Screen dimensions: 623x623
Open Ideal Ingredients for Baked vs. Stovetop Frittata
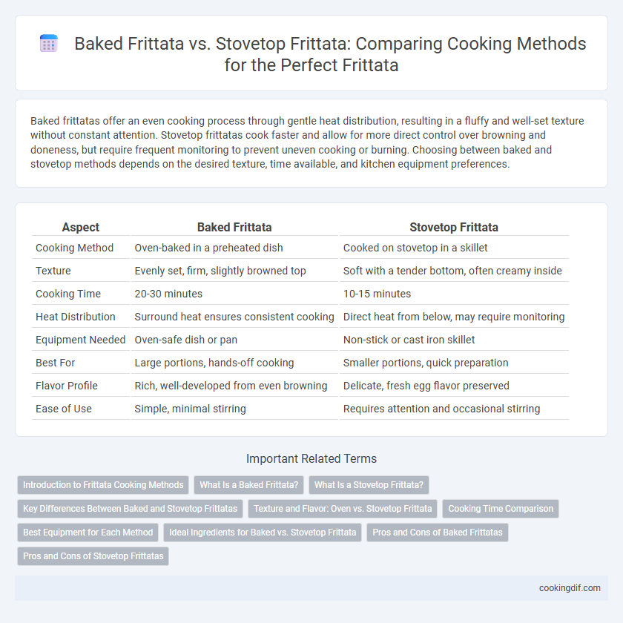(263, 533)
